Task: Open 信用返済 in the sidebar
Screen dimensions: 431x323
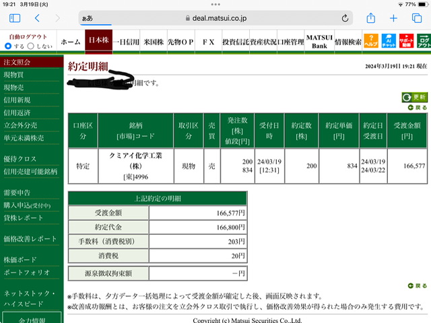Action: click(17, 112)
